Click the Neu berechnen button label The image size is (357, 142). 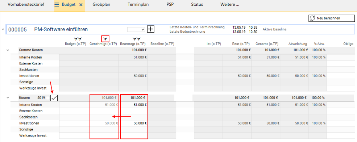328,18
